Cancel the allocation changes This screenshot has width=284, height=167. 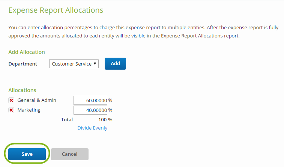tap(70, 154)
